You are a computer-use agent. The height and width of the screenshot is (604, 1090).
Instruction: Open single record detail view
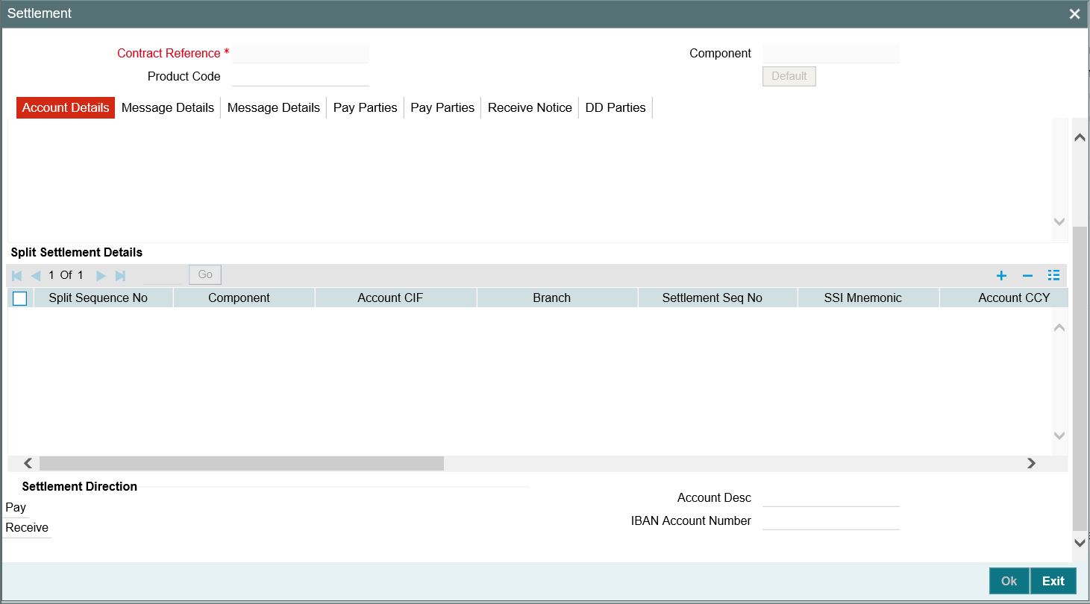(1053, 275)
